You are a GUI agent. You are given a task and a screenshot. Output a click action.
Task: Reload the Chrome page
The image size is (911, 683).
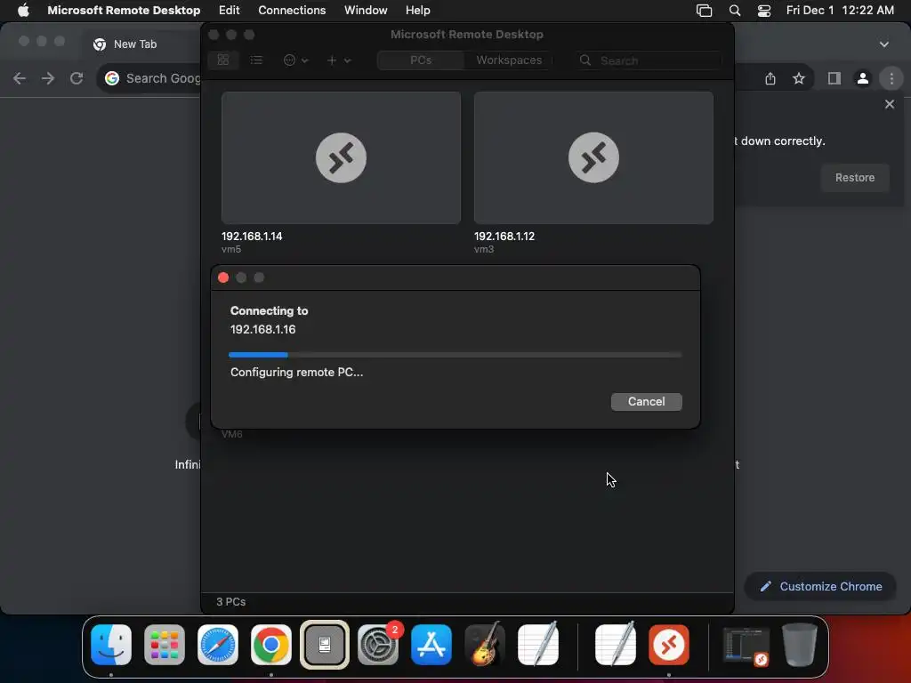point(77,78)
